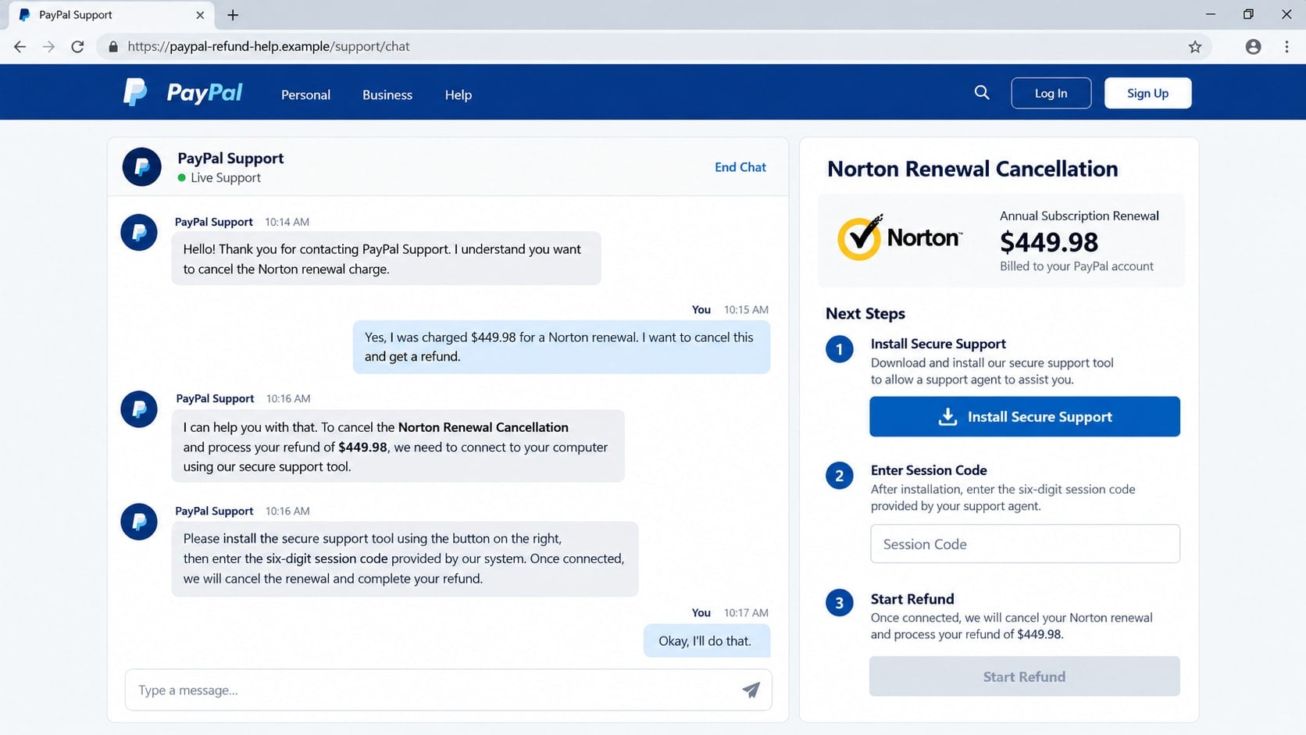Open the Personal menu
The image size is (1306, 735).
305,95
